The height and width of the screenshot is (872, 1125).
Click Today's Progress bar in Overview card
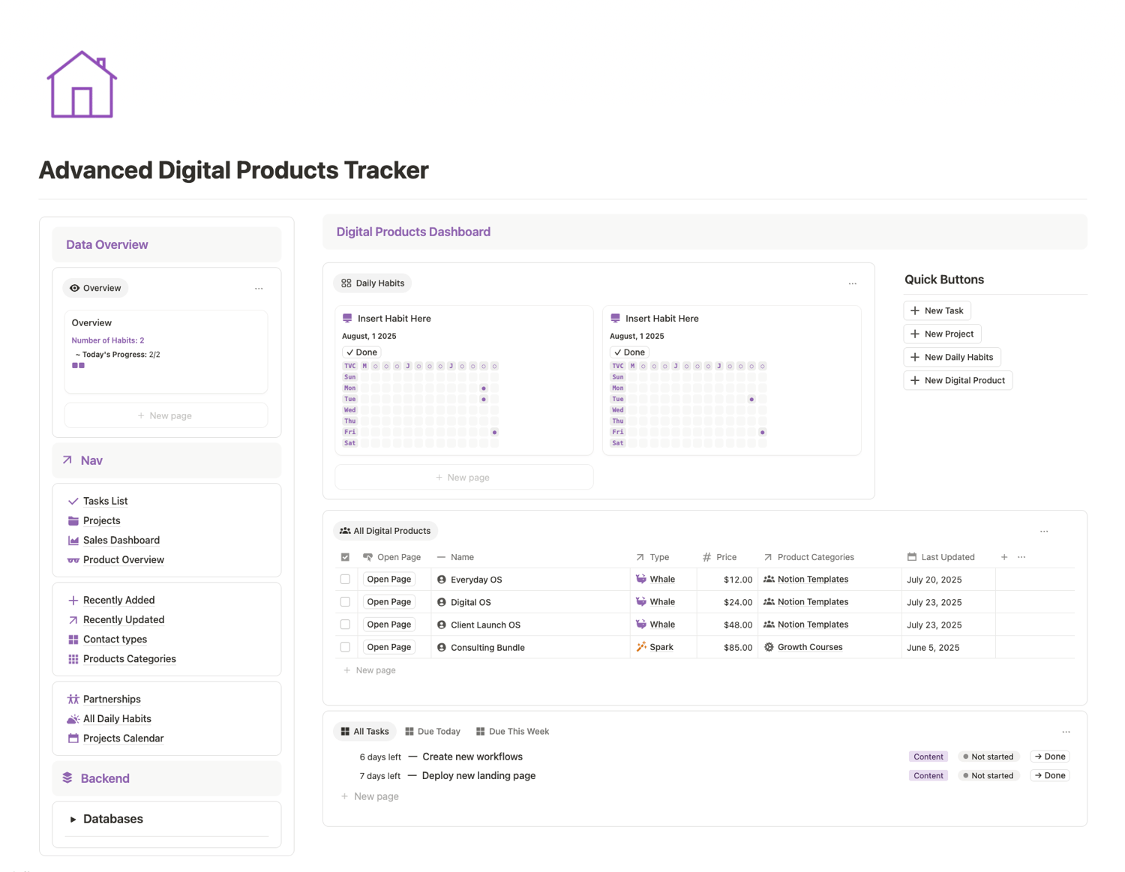pos(79,366)
